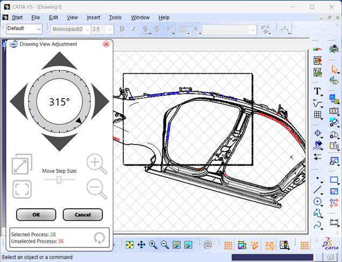Expand the frame options dropdown arrow
The image size is (342, 262).
[289, 33]
